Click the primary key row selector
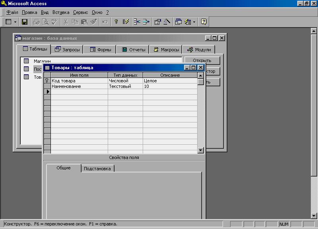The width and height of the screenshot is (318, 229). point(47,81)
